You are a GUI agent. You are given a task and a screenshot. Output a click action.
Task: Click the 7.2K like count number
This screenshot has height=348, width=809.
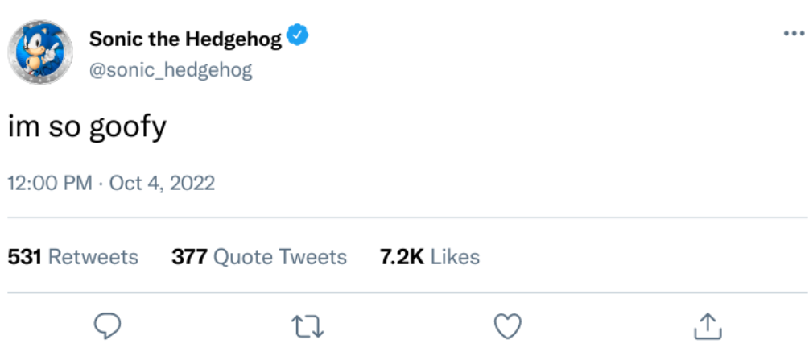pos(401,257)
